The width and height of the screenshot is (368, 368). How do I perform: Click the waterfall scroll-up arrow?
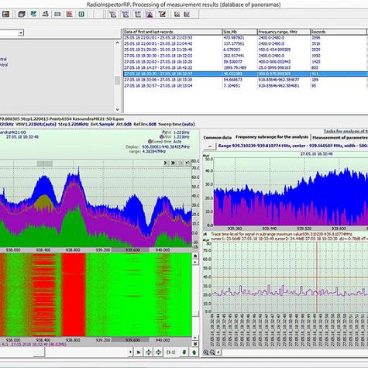click(x=195, y=262)
